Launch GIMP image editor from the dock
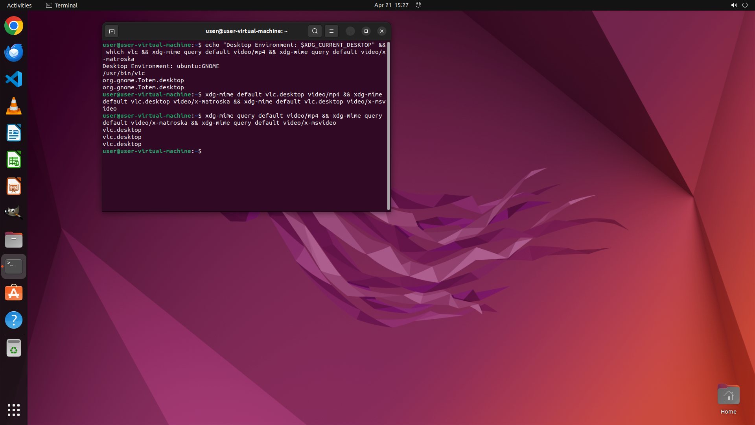 (14, 213)
